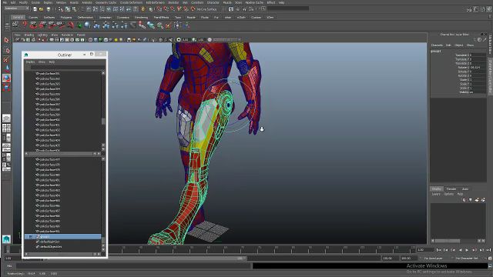Toggle auto keyframe button

pos(490,259)
